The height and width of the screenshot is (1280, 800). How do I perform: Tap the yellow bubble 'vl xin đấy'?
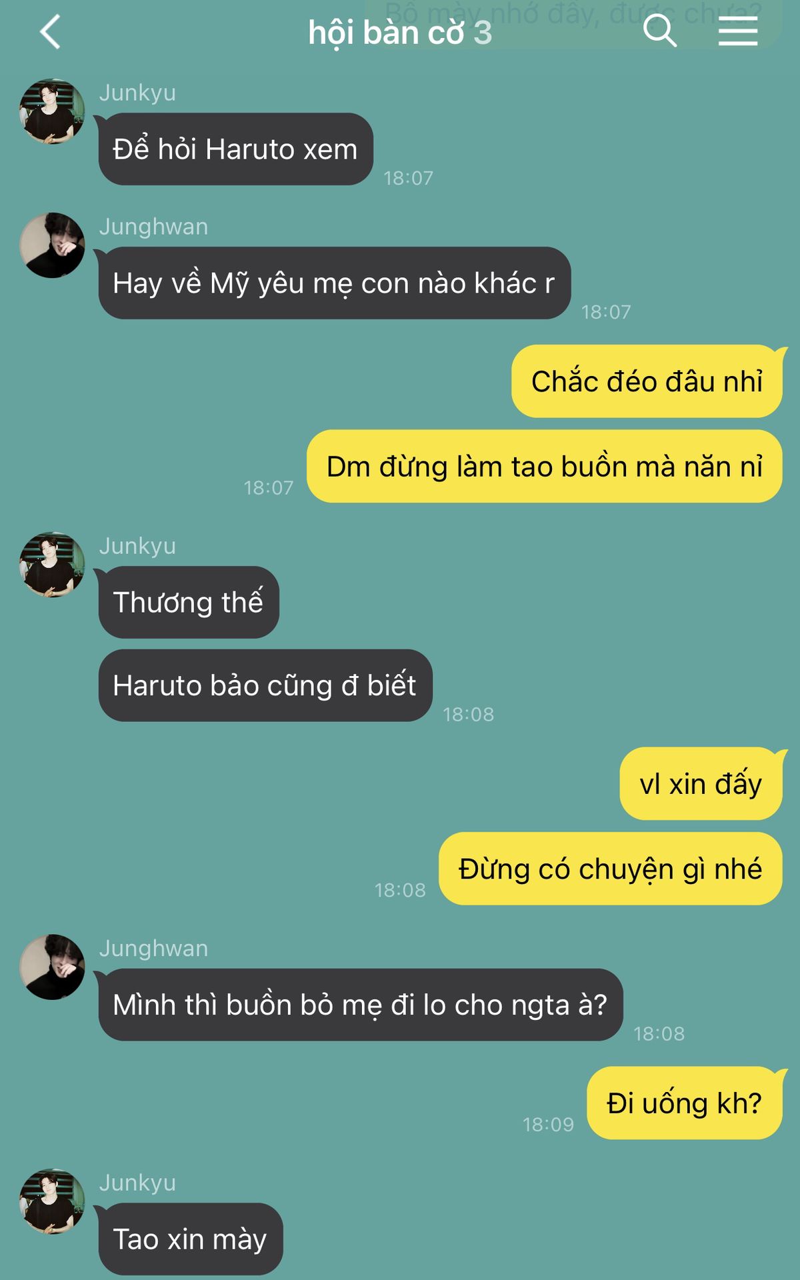click(701, 783)
